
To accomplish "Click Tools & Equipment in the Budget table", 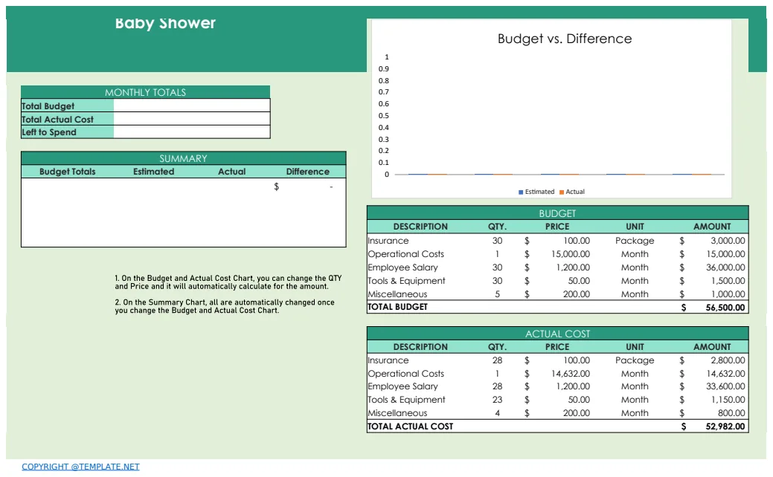I will [407, 281].
